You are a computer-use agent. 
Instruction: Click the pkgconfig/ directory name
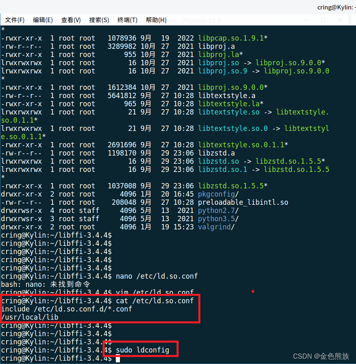(218, 194)
